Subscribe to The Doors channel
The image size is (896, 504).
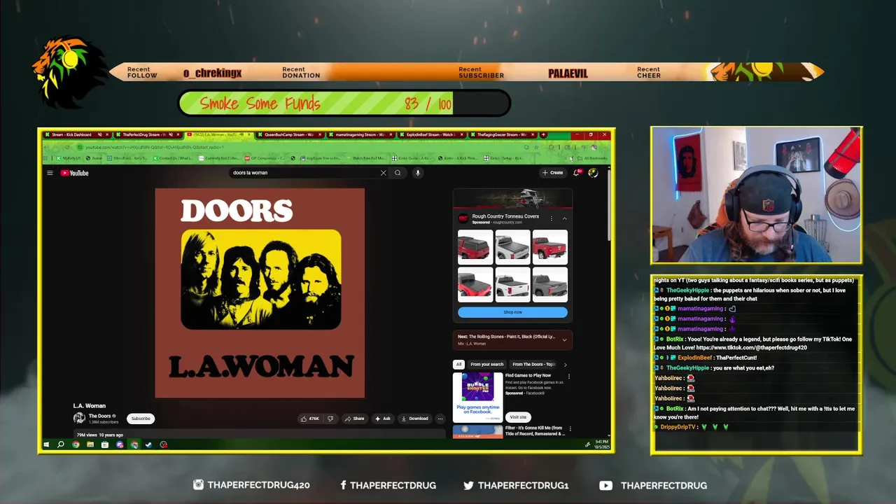(141, 419)
